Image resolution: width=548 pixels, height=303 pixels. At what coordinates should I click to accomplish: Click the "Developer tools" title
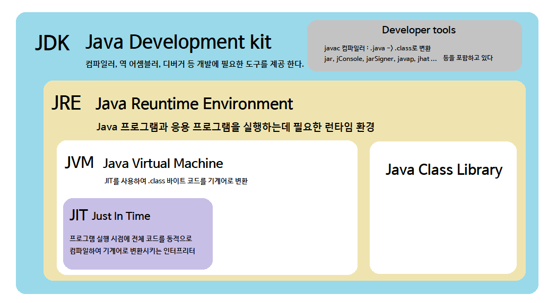coord(419,30)
